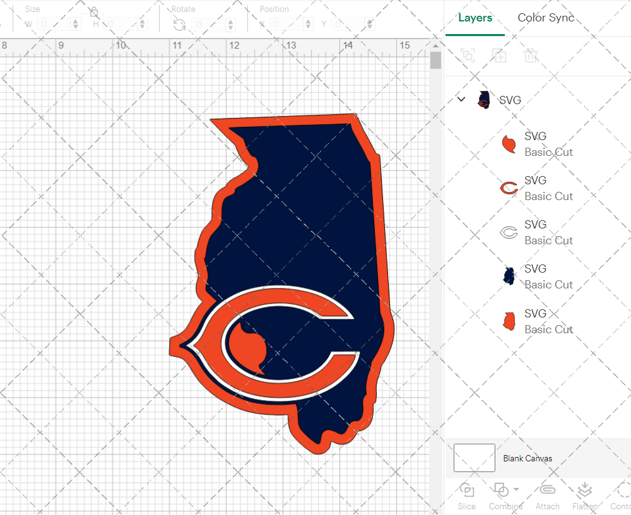Click the Combine tool icon
Image resolution: width=631 pixels, height=515 pixels.
coord(500,490)
